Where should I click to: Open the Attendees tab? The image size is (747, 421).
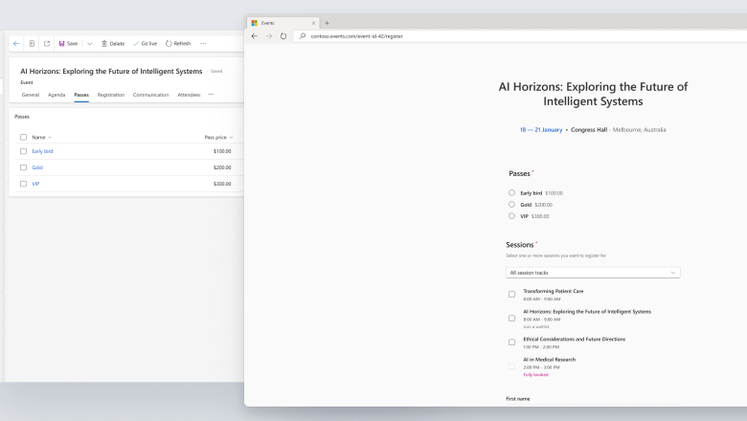pos(189,95)
